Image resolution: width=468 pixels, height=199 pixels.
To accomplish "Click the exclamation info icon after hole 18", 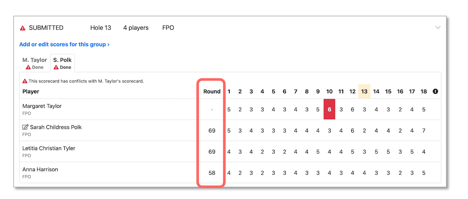I will [x=435, y=92].
